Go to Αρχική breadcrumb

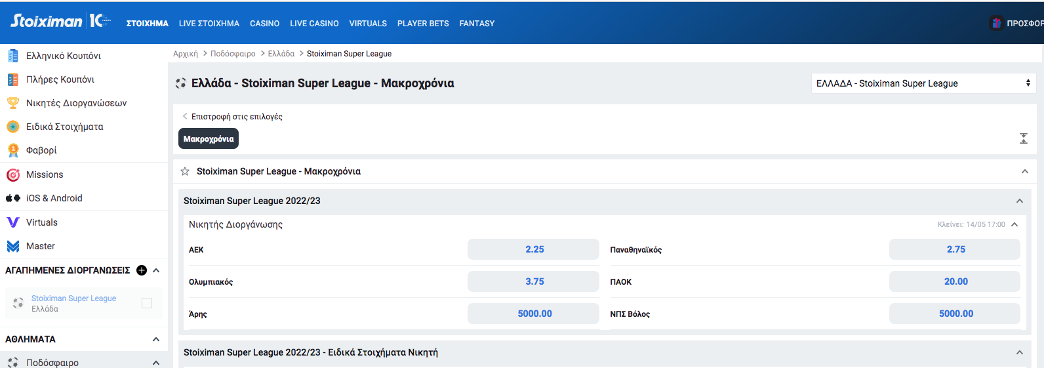[186, 54]
